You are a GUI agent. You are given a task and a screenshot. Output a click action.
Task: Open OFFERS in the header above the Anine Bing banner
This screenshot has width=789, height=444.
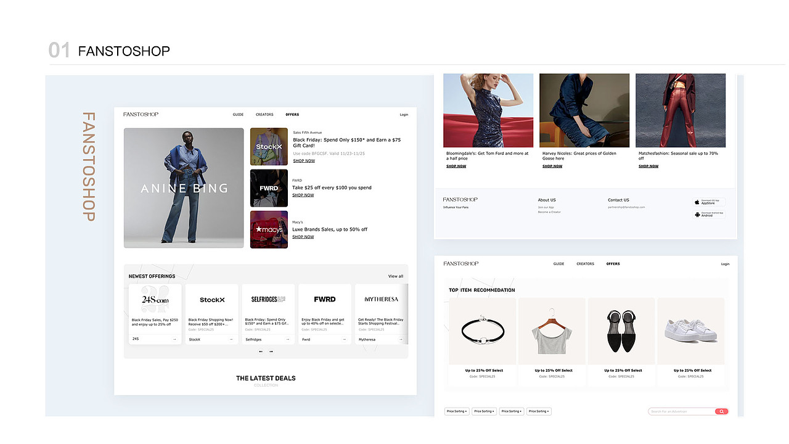point(292,115)
